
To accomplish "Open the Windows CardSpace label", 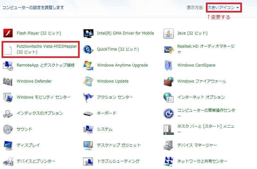I will tap(196, 65).
